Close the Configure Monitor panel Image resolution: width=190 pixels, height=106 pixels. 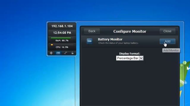(167, 31)
